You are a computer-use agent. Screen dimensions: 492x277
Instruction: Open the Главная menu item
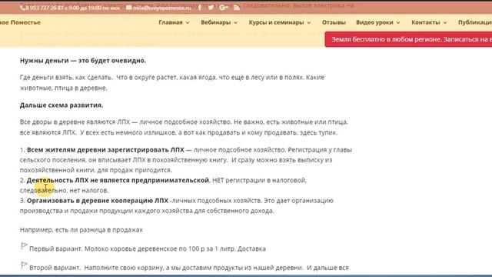click(x=171, y=22)
